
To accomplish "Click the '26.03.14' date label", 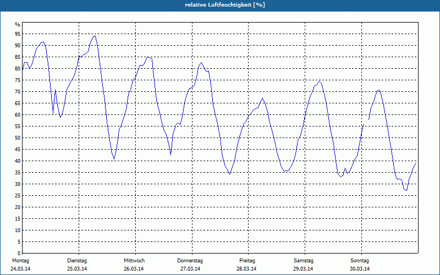I will click(134, 269).
